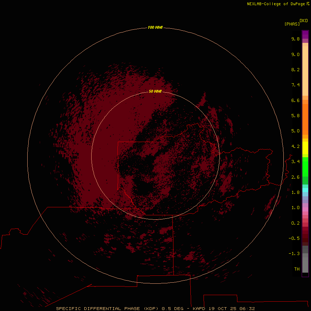Screen dimensions: 311x311
Task: Click the DKD label above the color scale
Action: [304, 21]
